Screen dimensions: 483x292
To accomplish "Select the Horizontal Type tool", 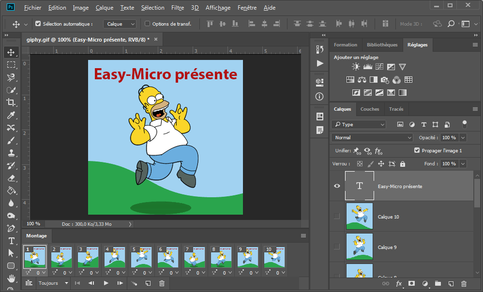I will 11,241.
